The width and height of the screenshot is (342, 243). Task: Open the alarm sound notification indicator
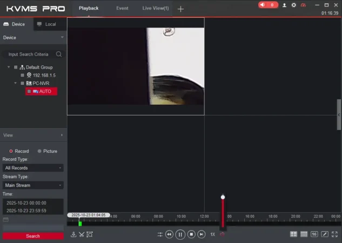(x=268, y=5)
